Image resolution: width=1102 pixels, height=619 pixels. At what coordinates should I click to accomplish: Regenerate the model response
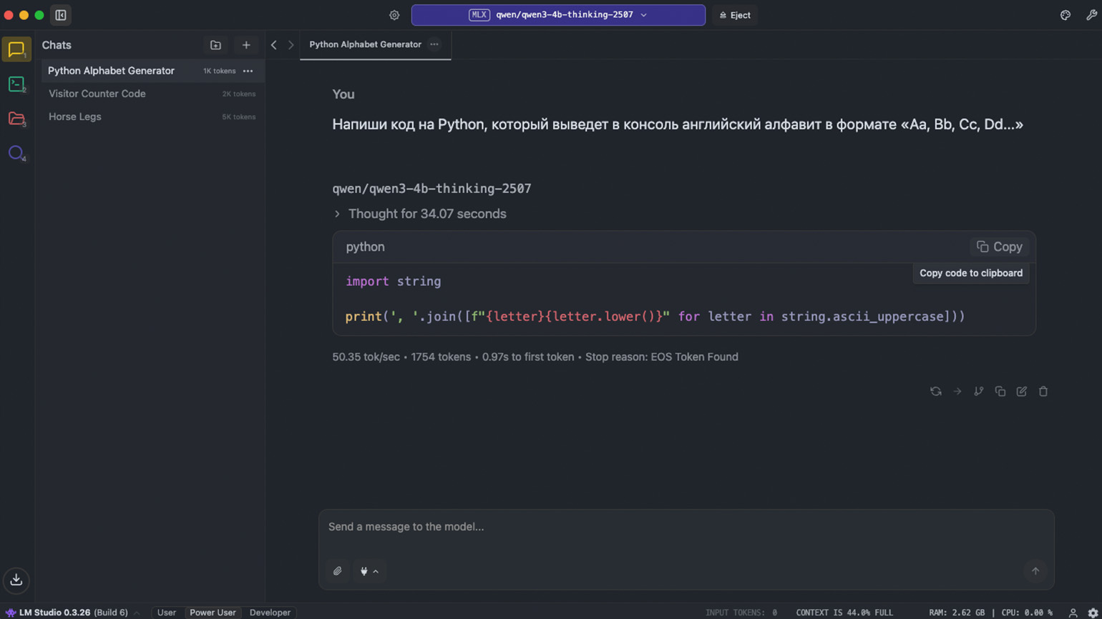(935, 391)
